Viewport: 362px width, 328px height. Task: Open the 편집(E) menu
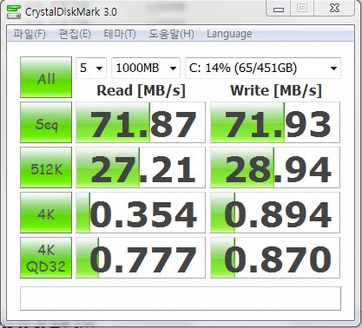[75, 34]
